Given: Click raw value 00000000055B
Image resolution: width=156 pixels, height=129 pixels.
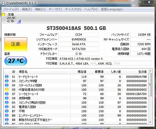Looking at the screenshot, I should 137,98.
